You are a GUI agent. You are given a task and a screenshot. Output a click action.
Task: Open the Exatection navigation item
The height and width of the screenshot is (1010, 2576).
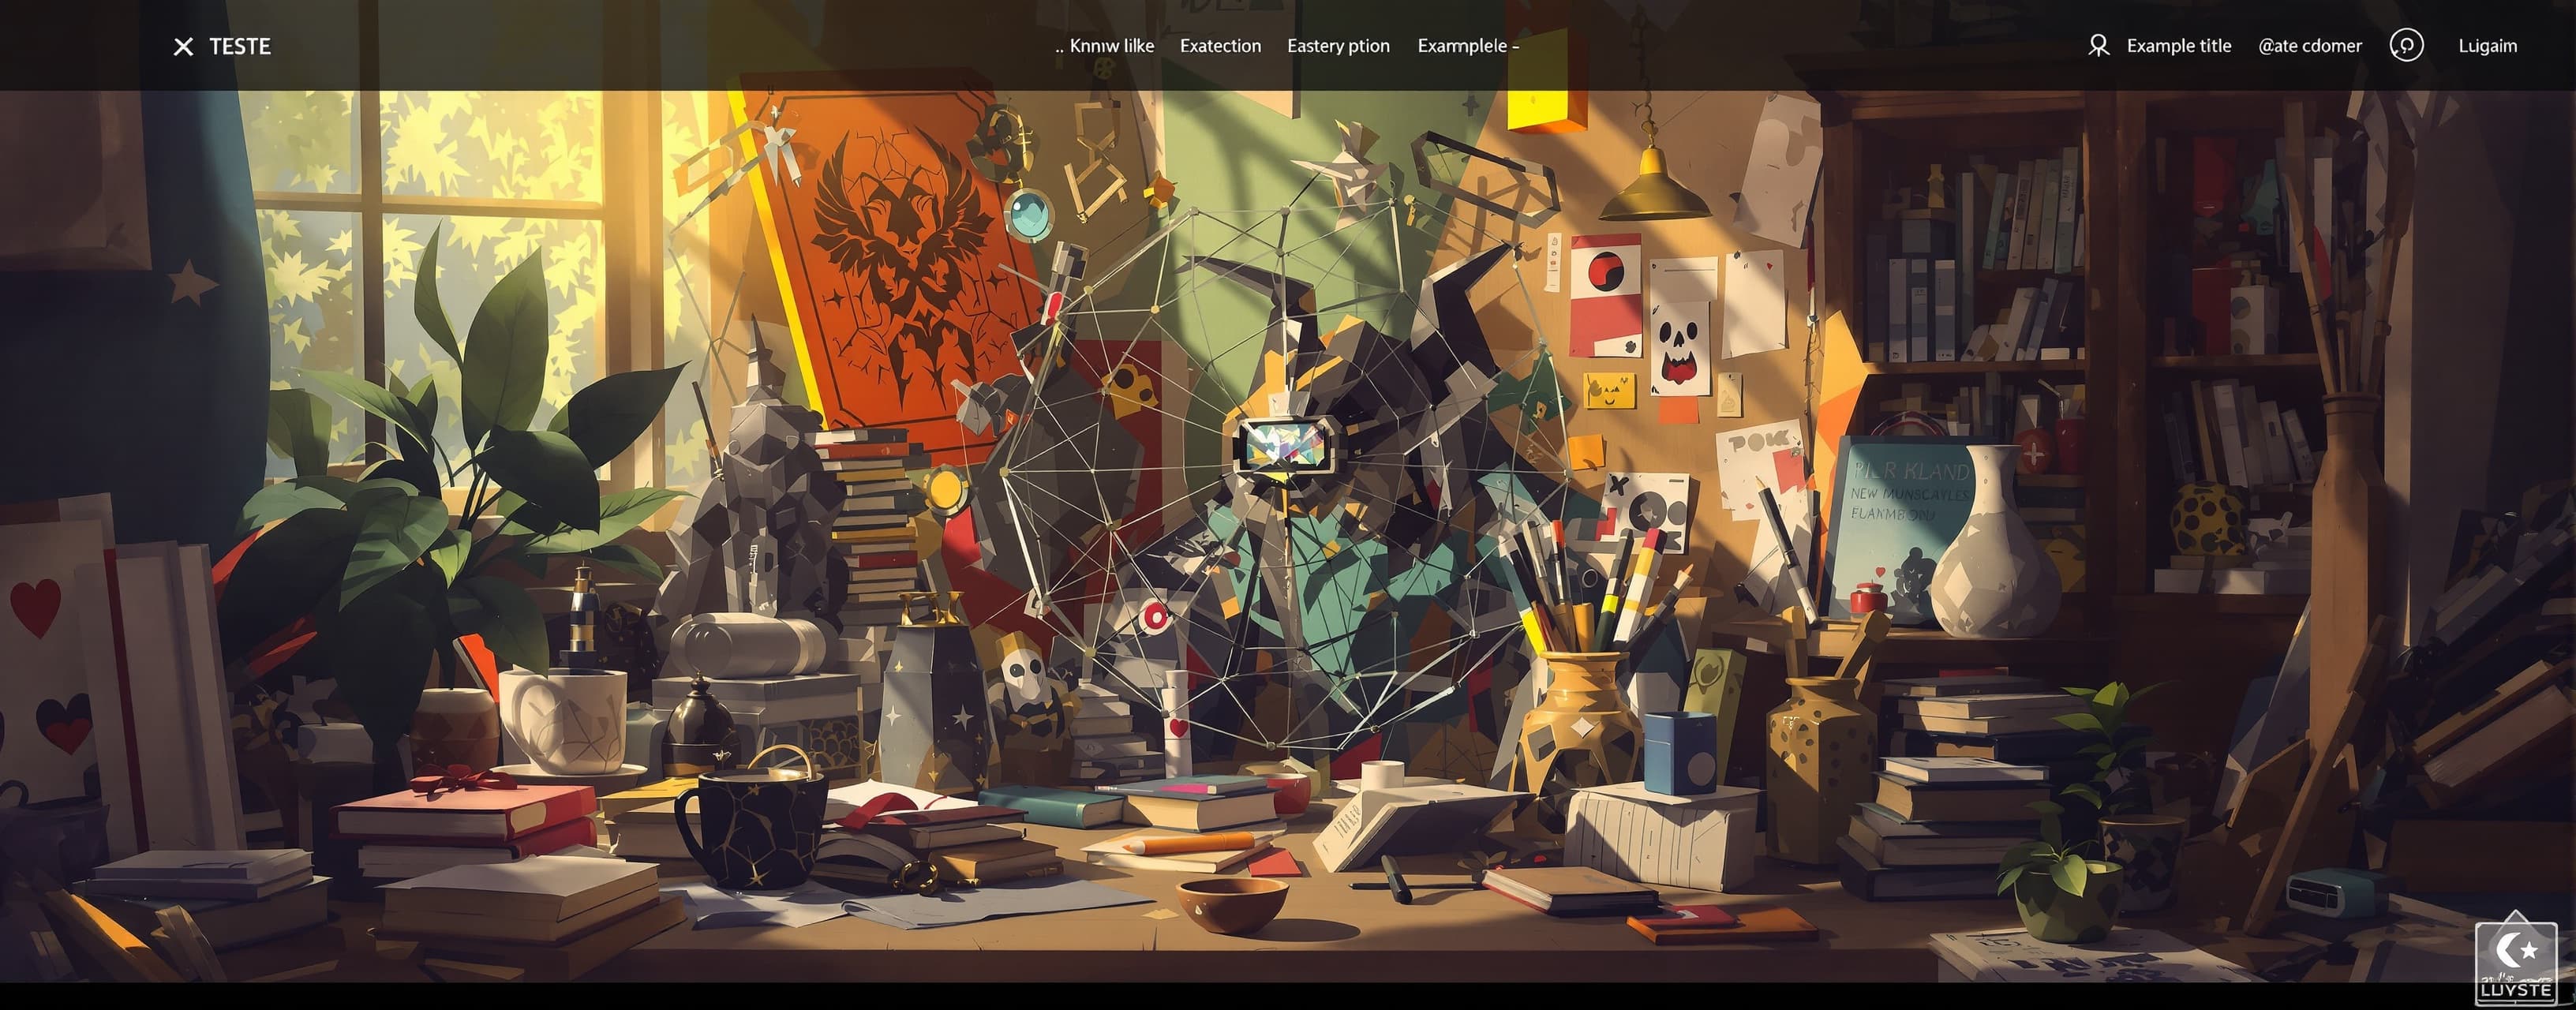(1220, 46)
